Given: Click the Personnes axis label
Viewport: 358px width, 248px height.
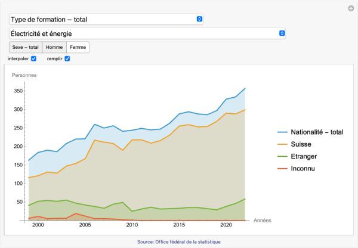Looking at the screenshot, I should click(x=24, y=75).
